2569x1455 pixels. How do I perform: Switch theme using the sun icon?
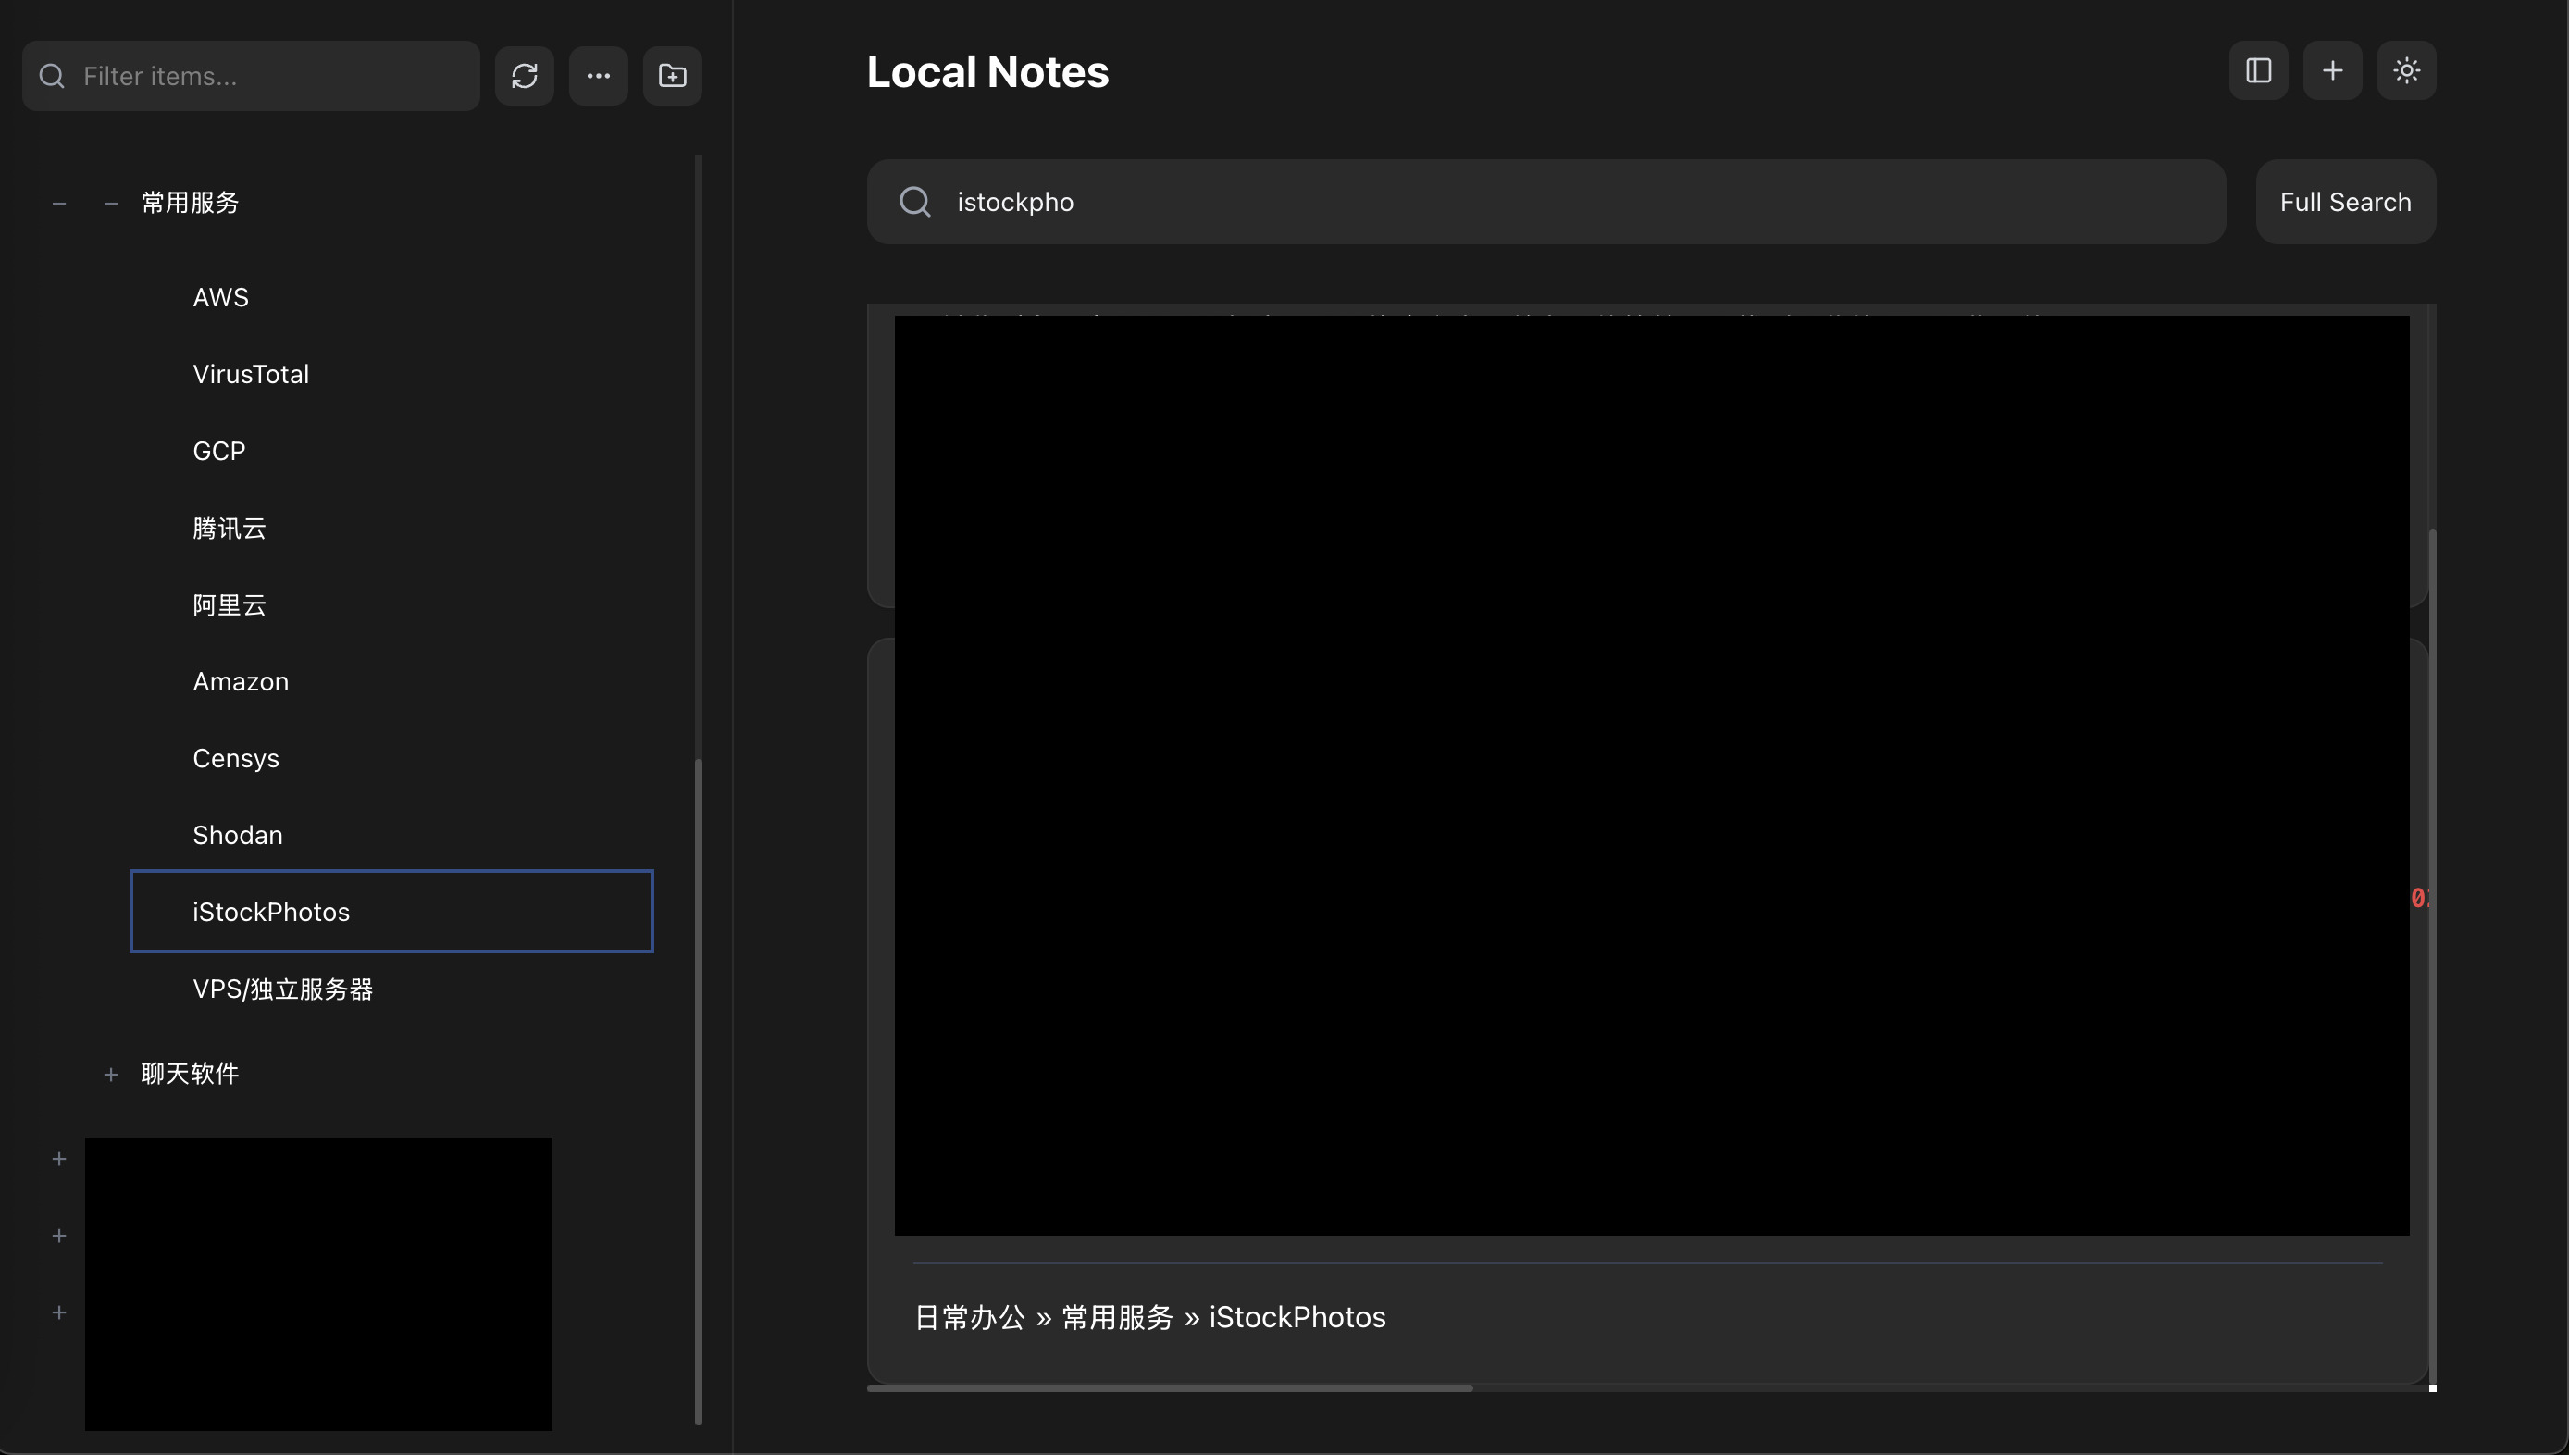2406,71
